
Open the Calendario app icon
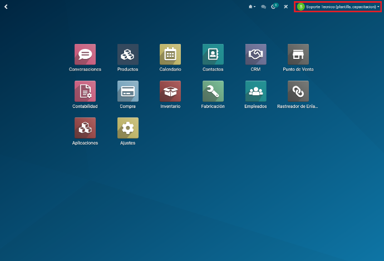(170, 55)
